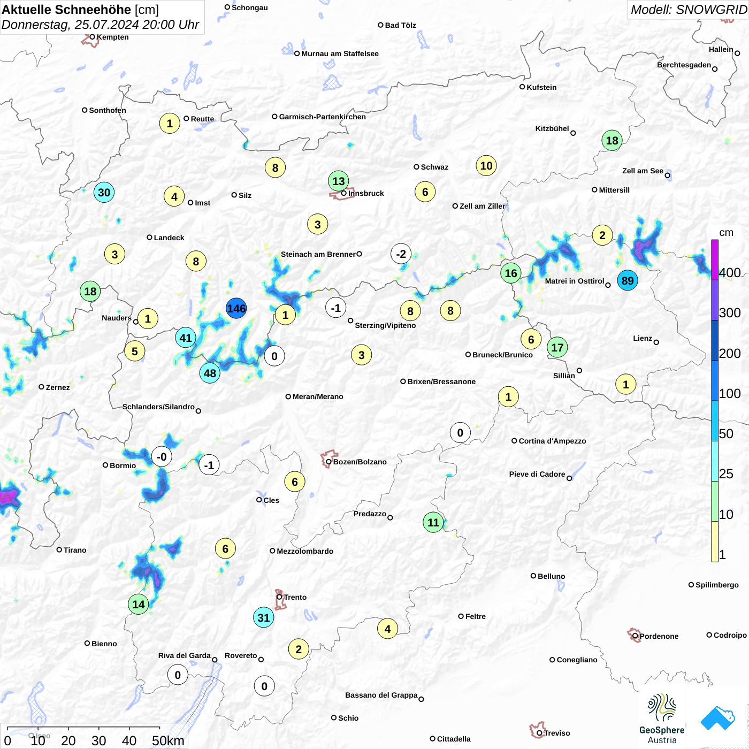Click the magenta above-400 cm legend color

[715, 259]
